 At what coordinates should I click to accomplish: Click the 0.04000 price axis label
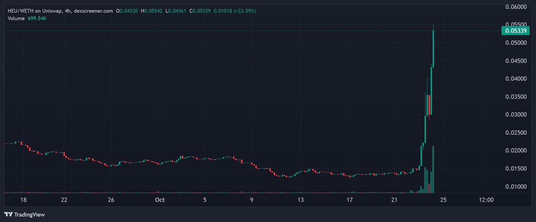tap(515, 79)
